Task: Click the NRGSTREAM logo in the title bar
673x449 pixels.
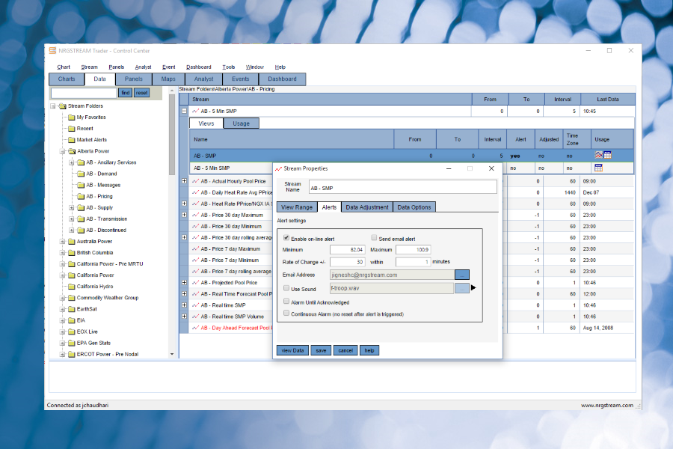Action: pyautogui.click(x=52, y=51)
